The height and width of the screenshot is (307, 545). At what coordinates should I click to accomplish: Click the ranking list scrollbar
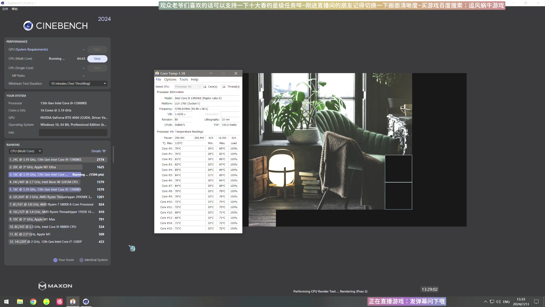tap(113, 154)
